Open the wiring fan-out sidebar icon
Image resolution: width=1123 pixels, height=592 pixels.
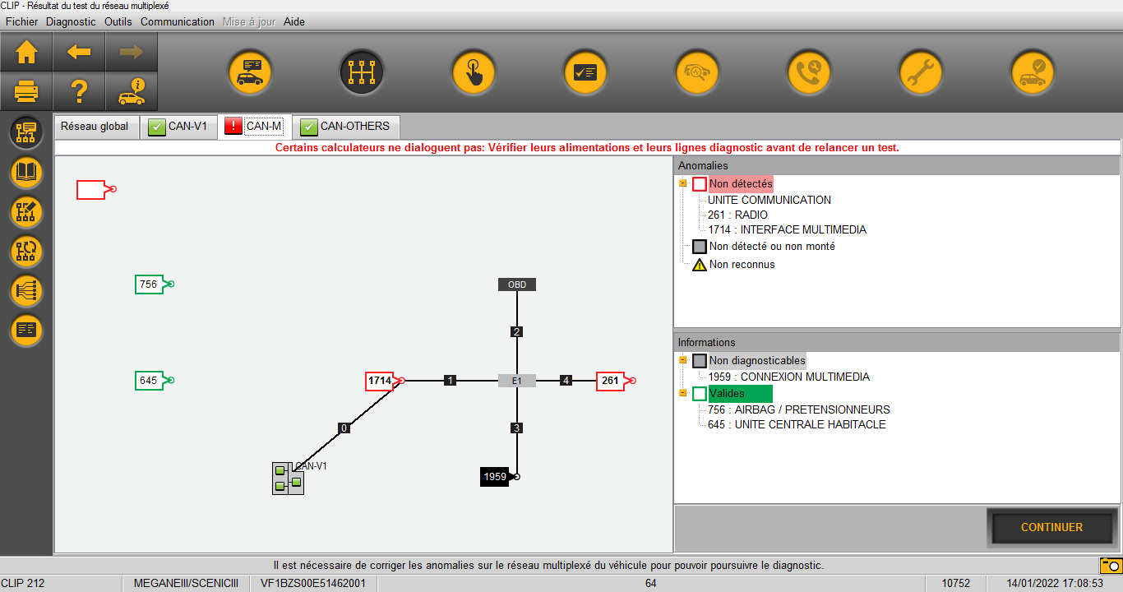[x=26, y=291]
